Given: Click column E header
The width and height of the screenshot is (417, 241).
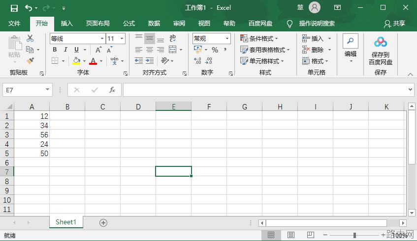Looking at the screenshot, I should pyautogui.click(x=173, y=107).
